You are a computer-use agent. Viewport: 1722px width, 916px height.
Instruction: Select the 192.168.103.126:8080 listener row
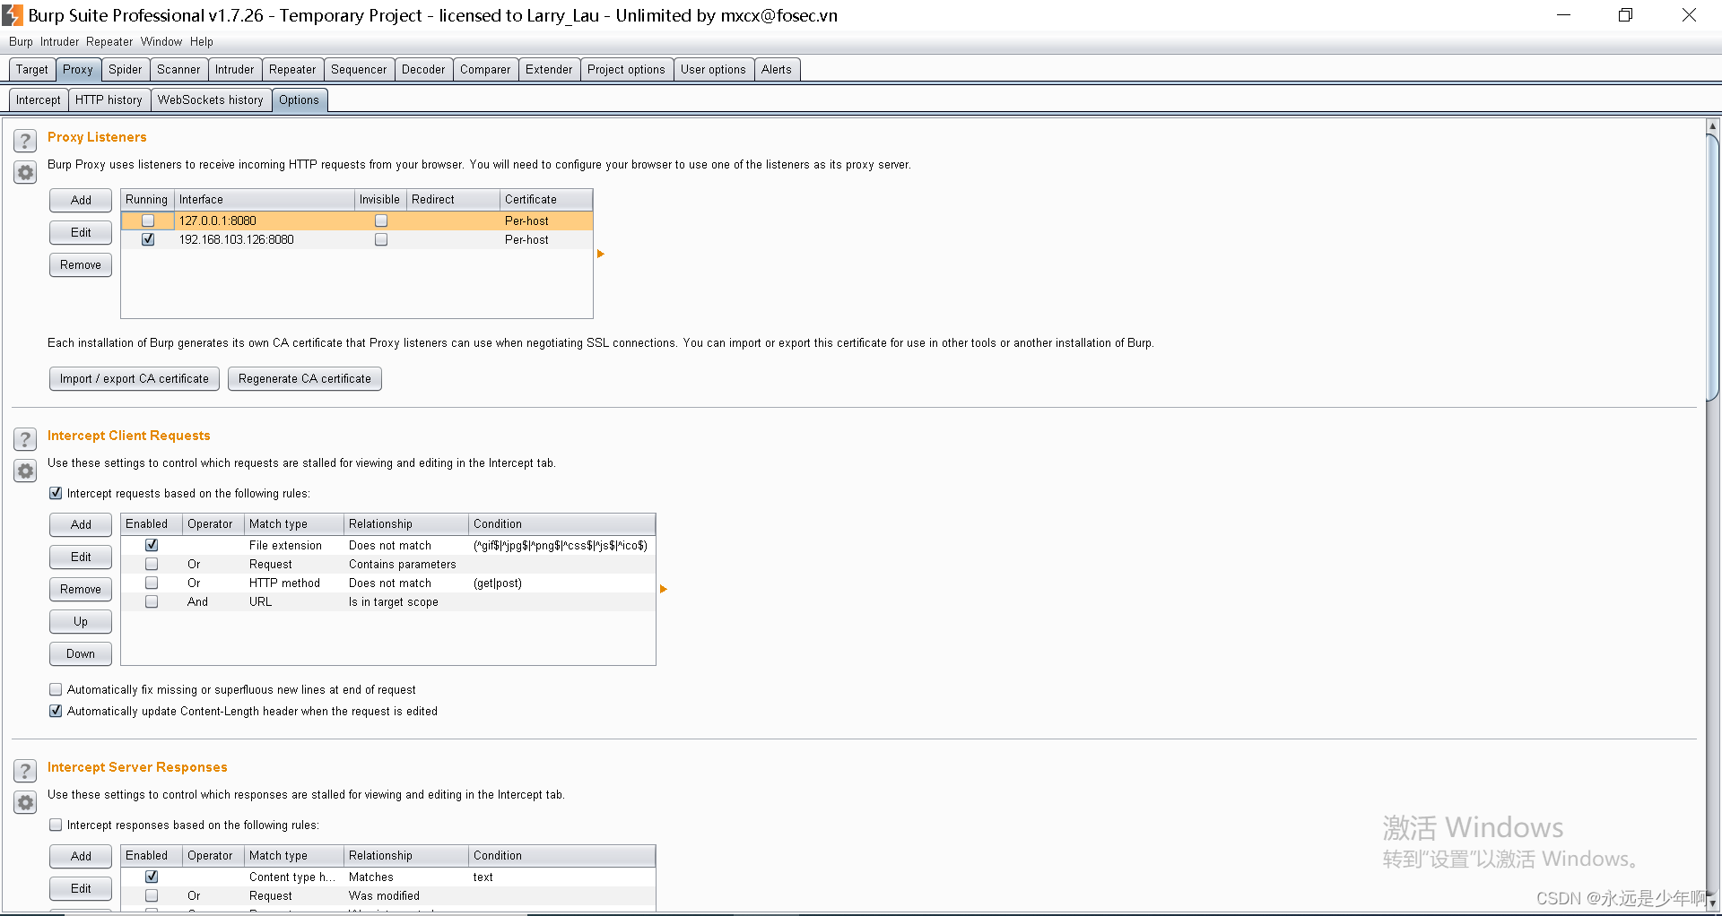click(357, 239)
